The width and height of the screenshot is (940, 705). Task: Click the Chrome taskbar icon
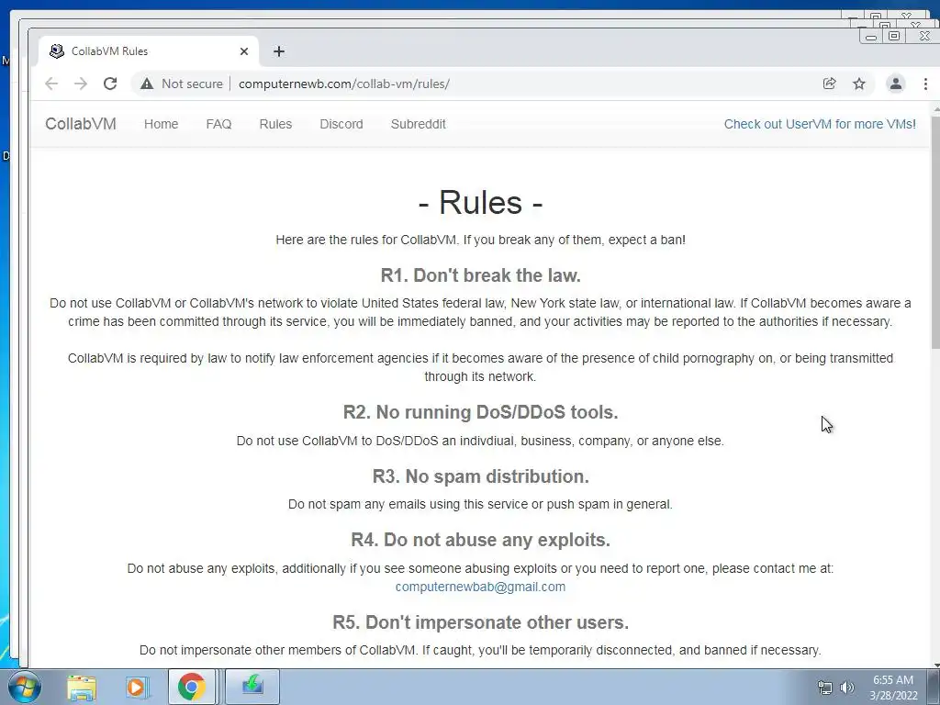[x=191, y=687]
